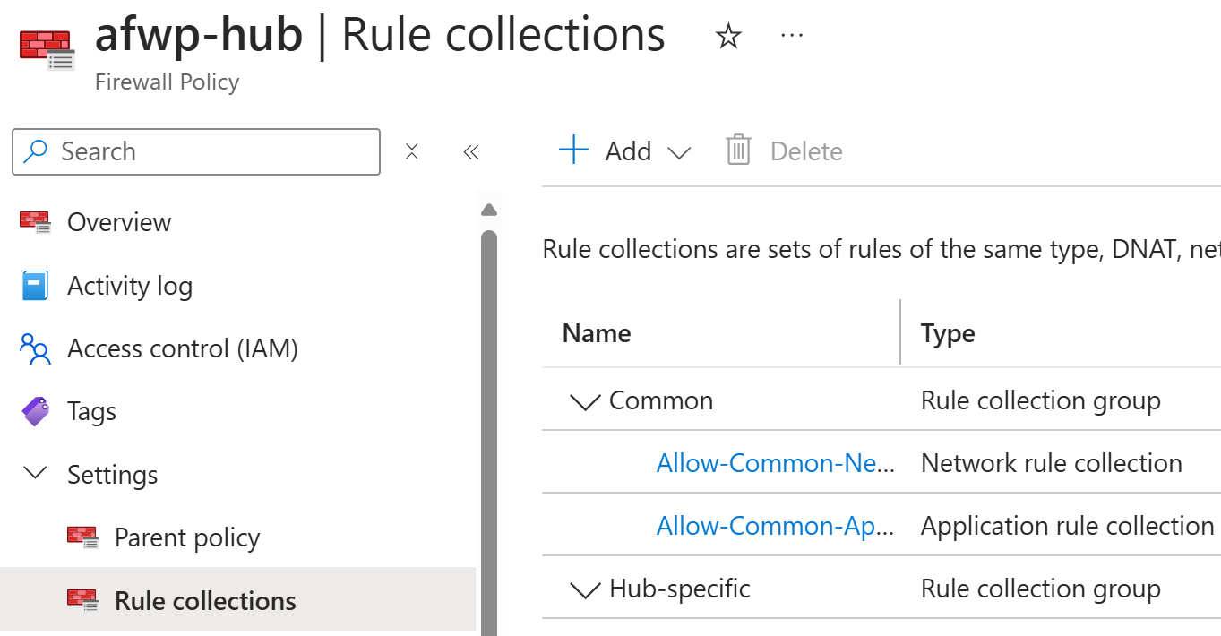Viewport: 1221px width, 636px height.
Task: Clear search with the X icon
Action: point(412,151)
